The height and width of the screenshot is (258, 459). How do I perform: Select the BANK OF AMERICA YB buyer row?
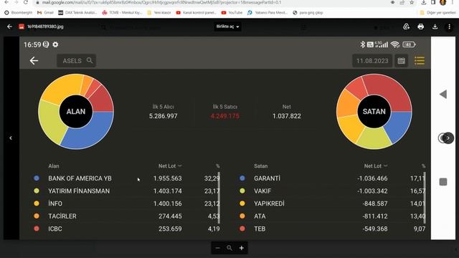(x=126, y=178)
